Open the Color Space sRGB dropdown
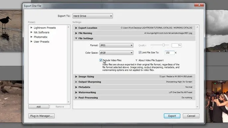 pyautogui.click(x=116, y=53)
